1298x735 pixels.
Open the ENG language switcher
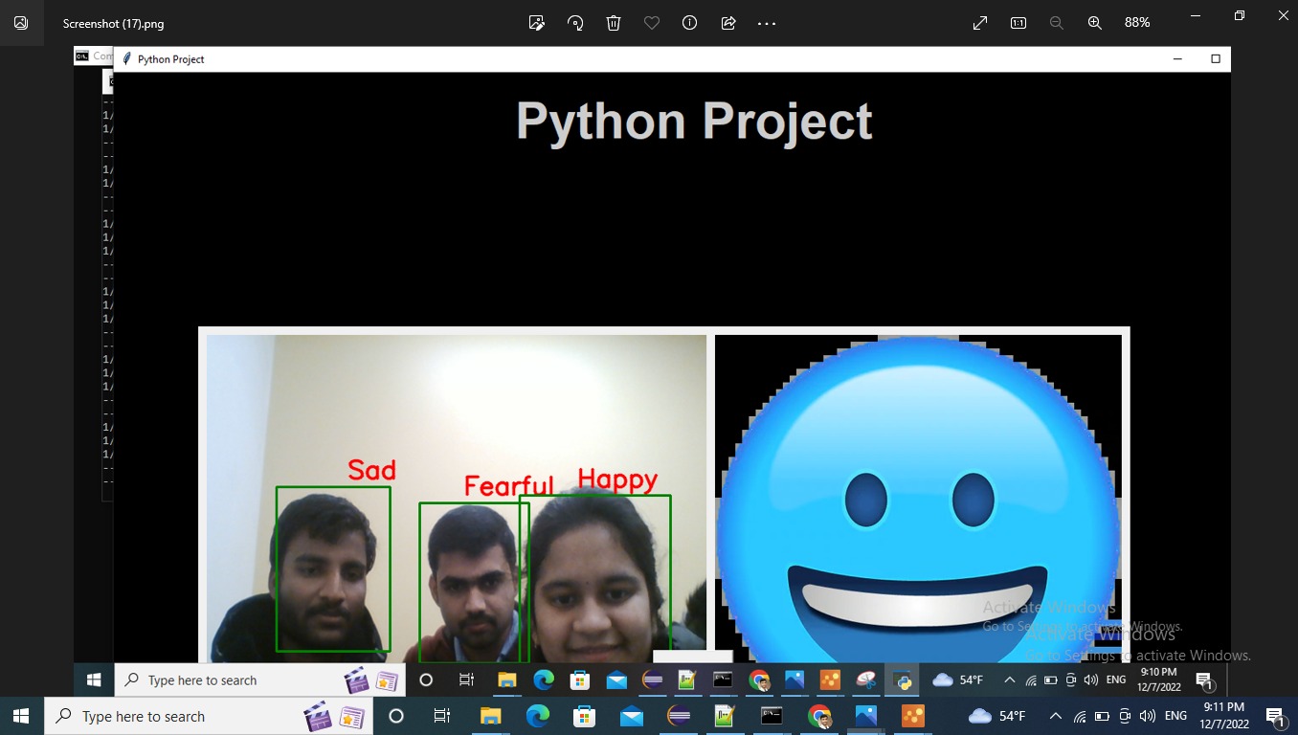coord(1175,716)
